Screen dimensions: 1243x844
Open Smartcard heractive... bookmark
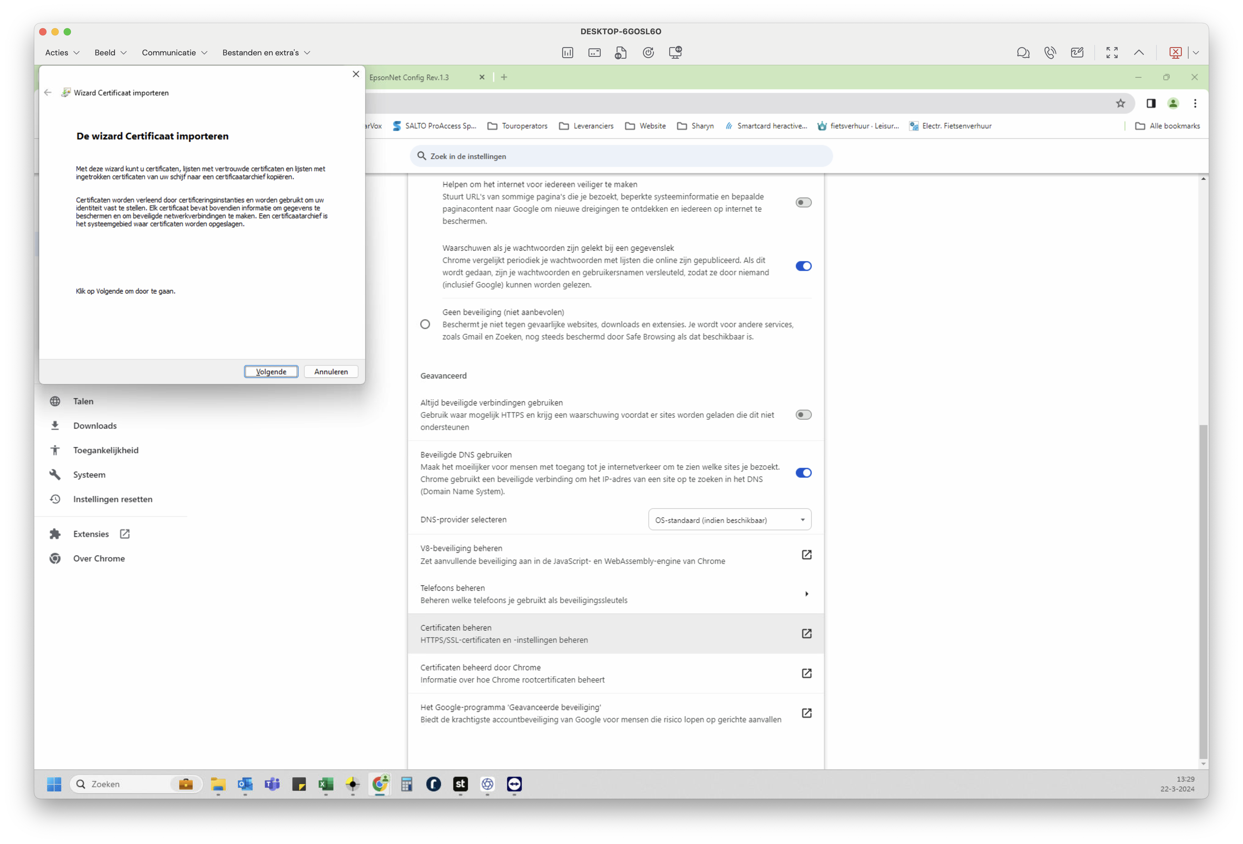coord(766,126)
